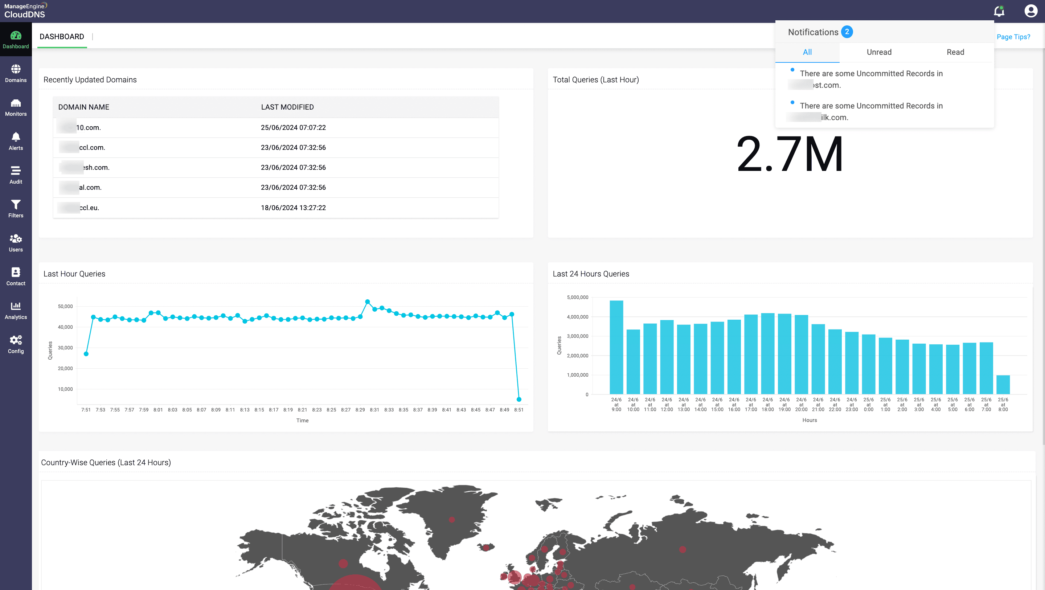Image resolution: width=1045 pixels, height=590 pixels.
Task: Click the Page Tips link
Action: (1013, 37)
